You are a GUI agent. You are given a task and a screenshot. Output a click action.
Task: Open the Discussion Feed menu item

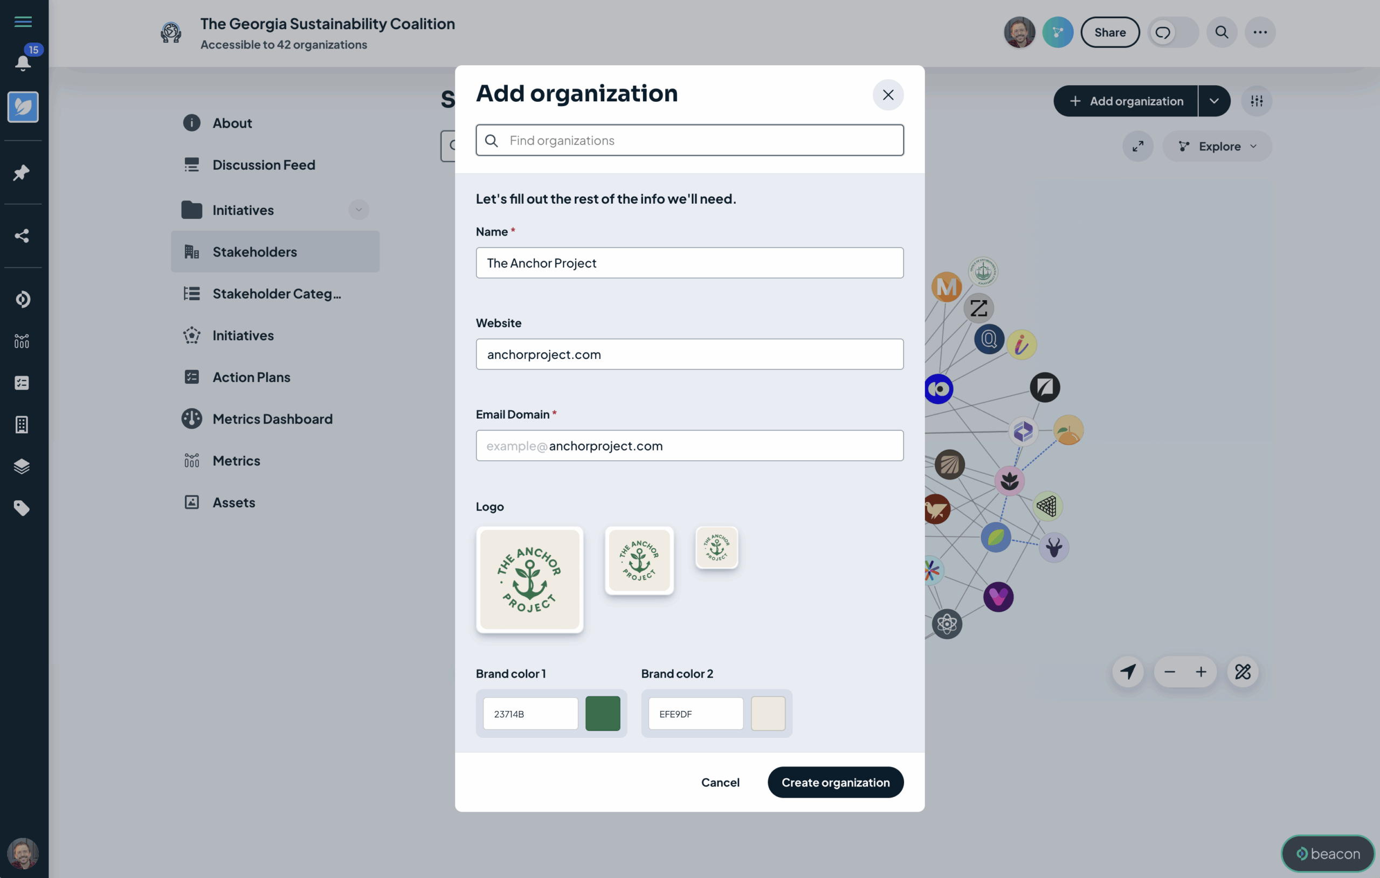264,165
